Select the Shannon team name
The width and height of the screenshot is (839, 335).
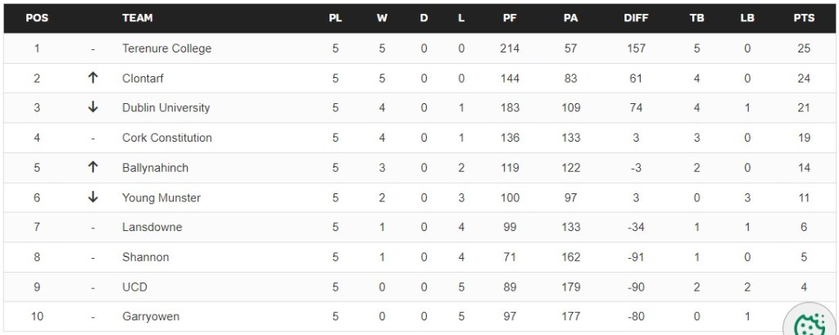145,257
